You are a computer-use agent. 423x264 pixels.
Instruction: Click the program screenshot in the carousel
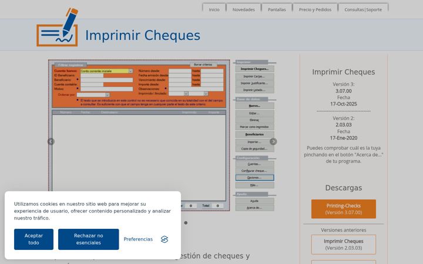pyautogui.click(x=162, y=136)
